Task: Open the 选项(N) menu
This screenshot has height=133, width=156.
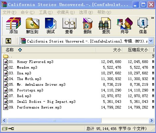Action: click(86, 12)
